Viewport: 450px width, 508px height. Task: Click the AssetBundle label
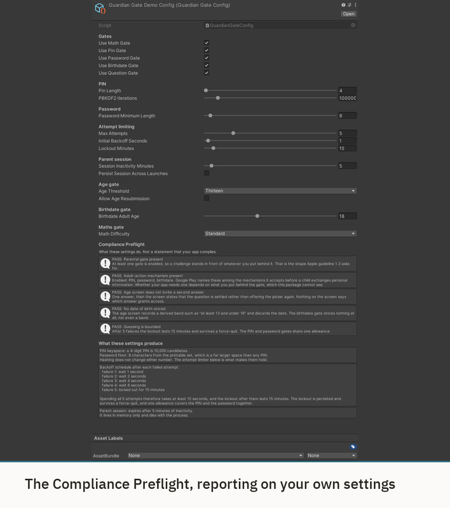click(x=106, y=456)
